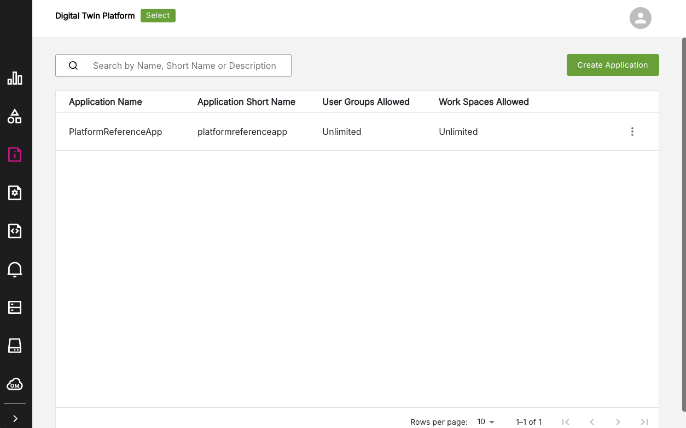Viewport: 686px width, 428px height.
Task: Click the vertical scrollbar on the right
Action: 683,218
